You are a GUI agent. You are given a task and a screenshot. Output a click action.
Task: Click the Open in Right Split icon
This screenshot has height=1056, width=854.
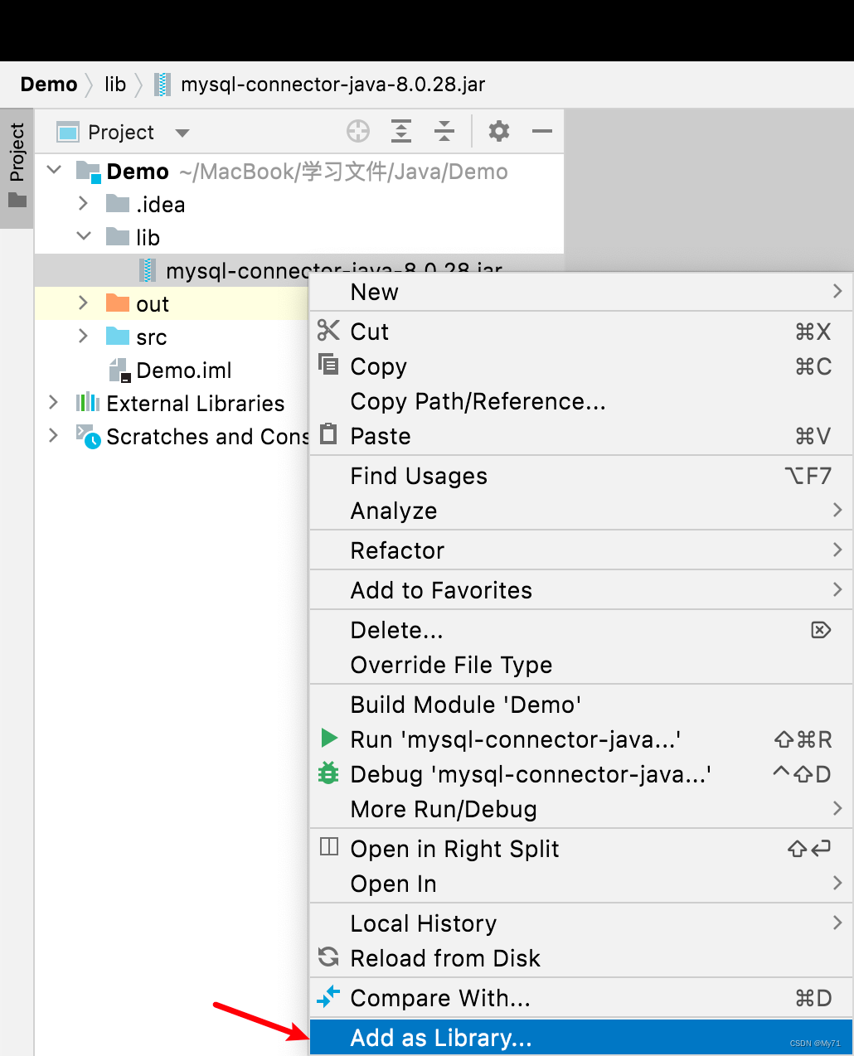coord(329,846)
